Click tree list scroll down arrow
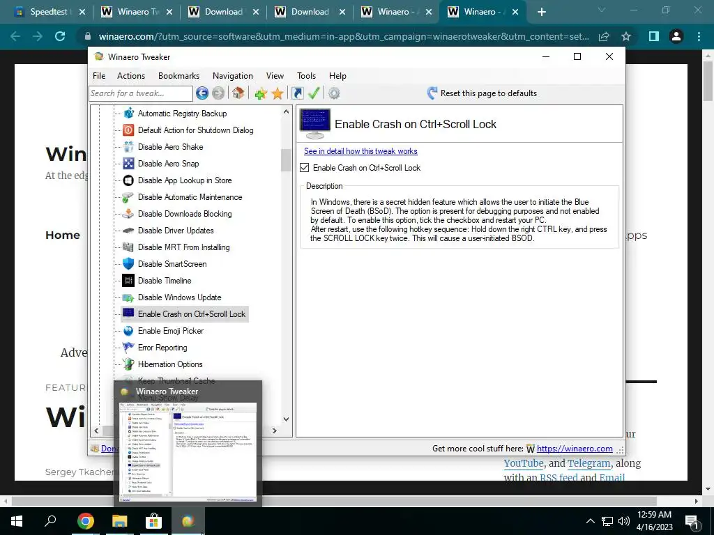The image size is (714, 535). 286,419
